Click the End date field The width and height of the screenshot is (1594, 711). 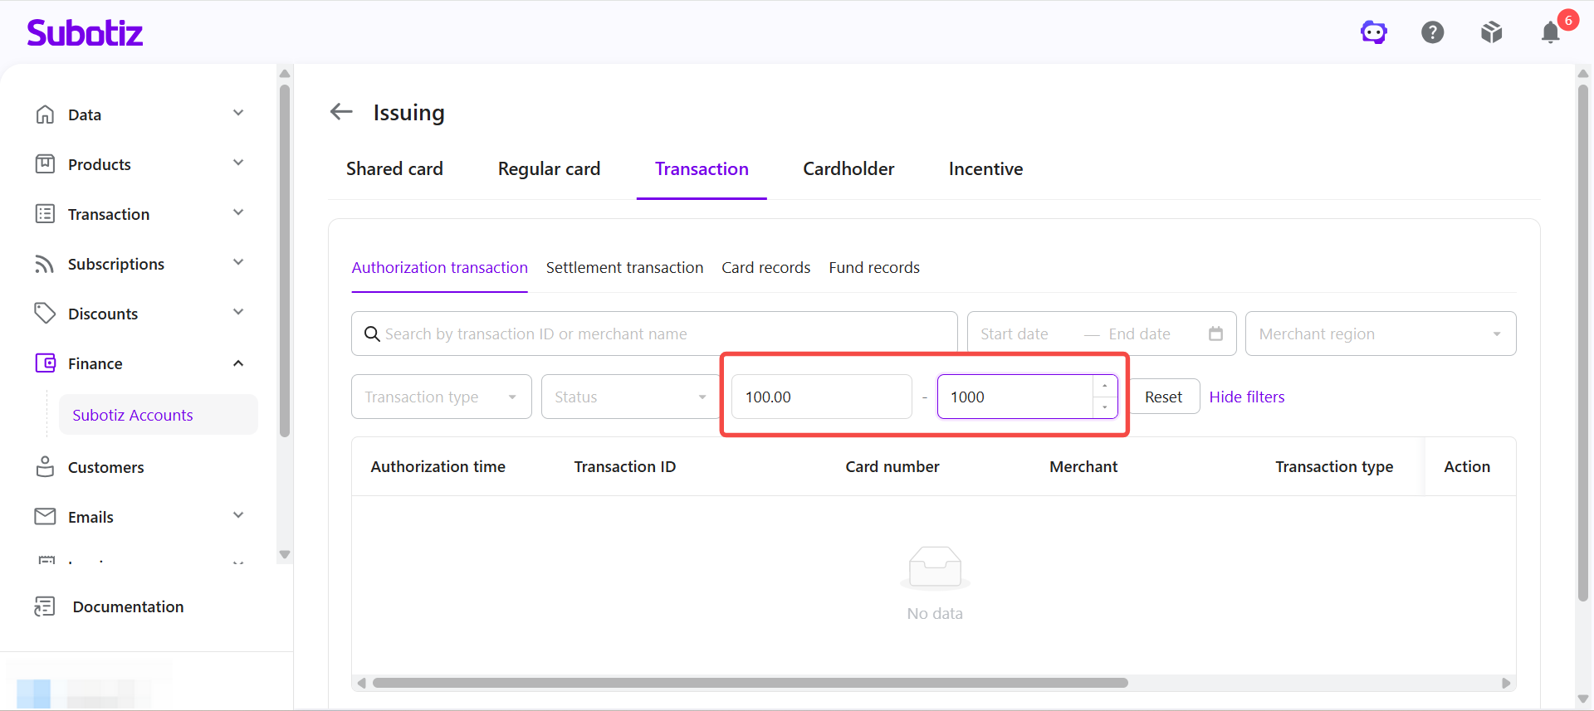click(1139, 334)
